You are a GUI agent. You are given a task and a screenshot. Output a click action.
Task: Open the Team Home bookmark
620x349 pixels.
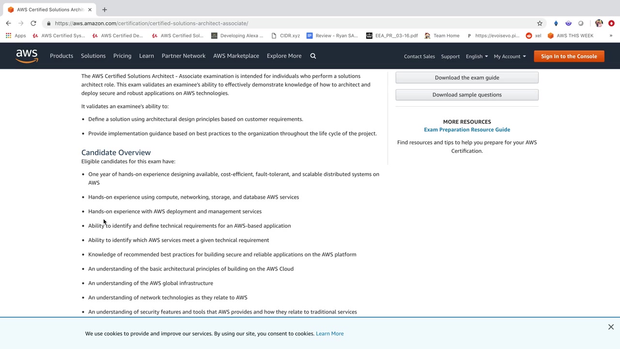coord(442,35)
